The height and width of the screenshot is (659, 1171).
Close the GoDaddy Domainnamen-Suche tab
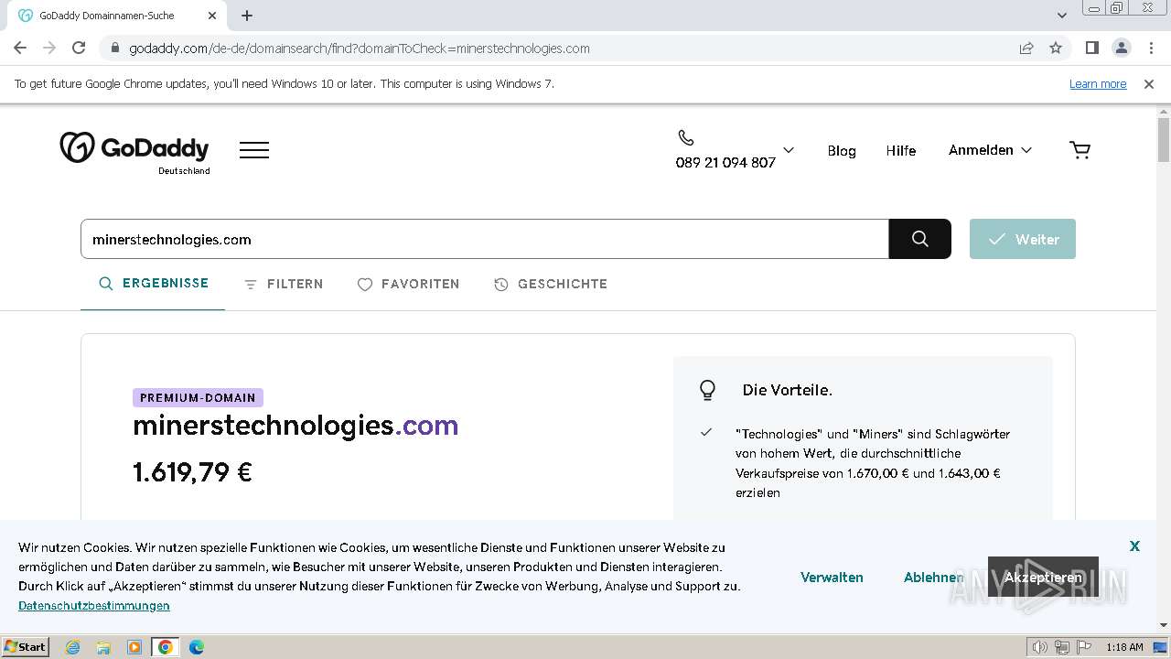coord(212,16)
